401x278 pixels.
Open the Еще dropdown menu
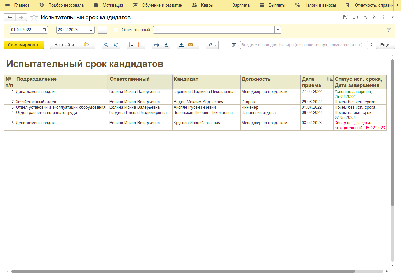point(385,45)
